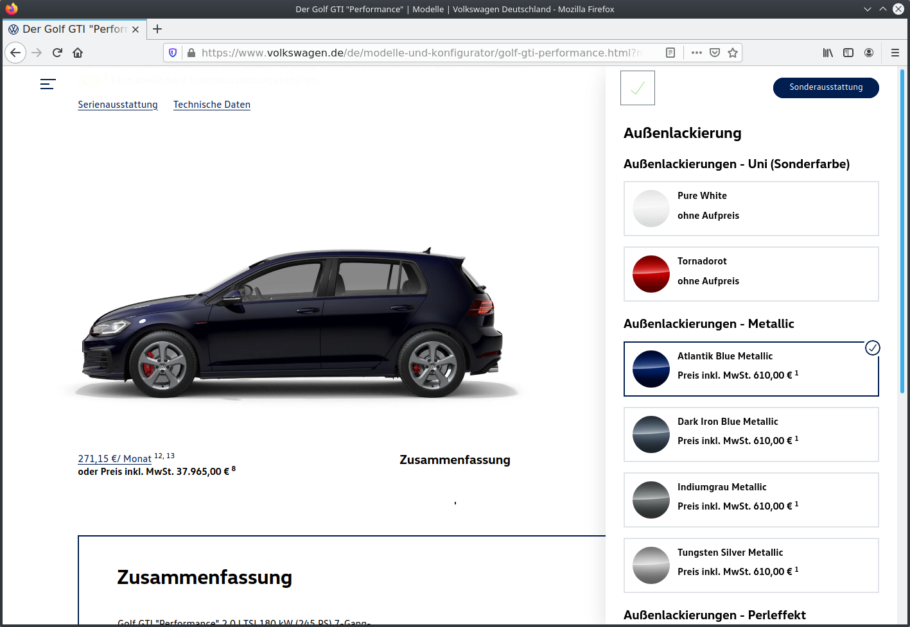Click the Tungsten Silver color swatch
Screen dimensions: 910x627
point(651,565)
